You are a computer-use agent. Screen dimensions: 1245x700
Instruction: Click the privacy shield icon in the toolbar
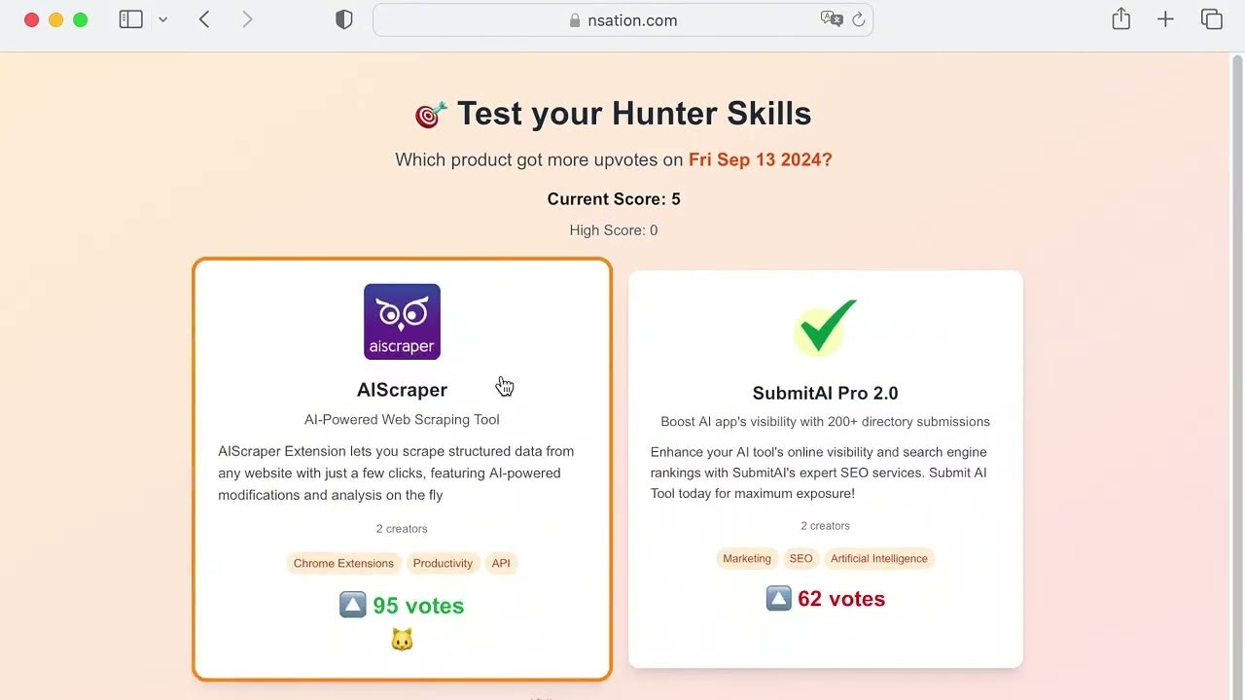coord(343,18)
